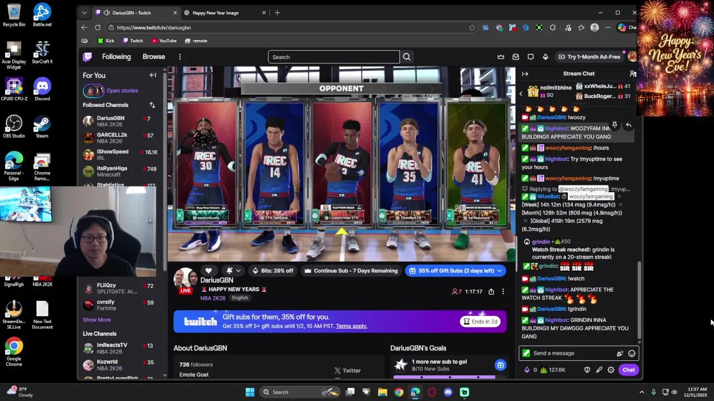Viewport: 714px width, 401px height.
Task: Collapse the For You sidebar
Action: [153, 75]
